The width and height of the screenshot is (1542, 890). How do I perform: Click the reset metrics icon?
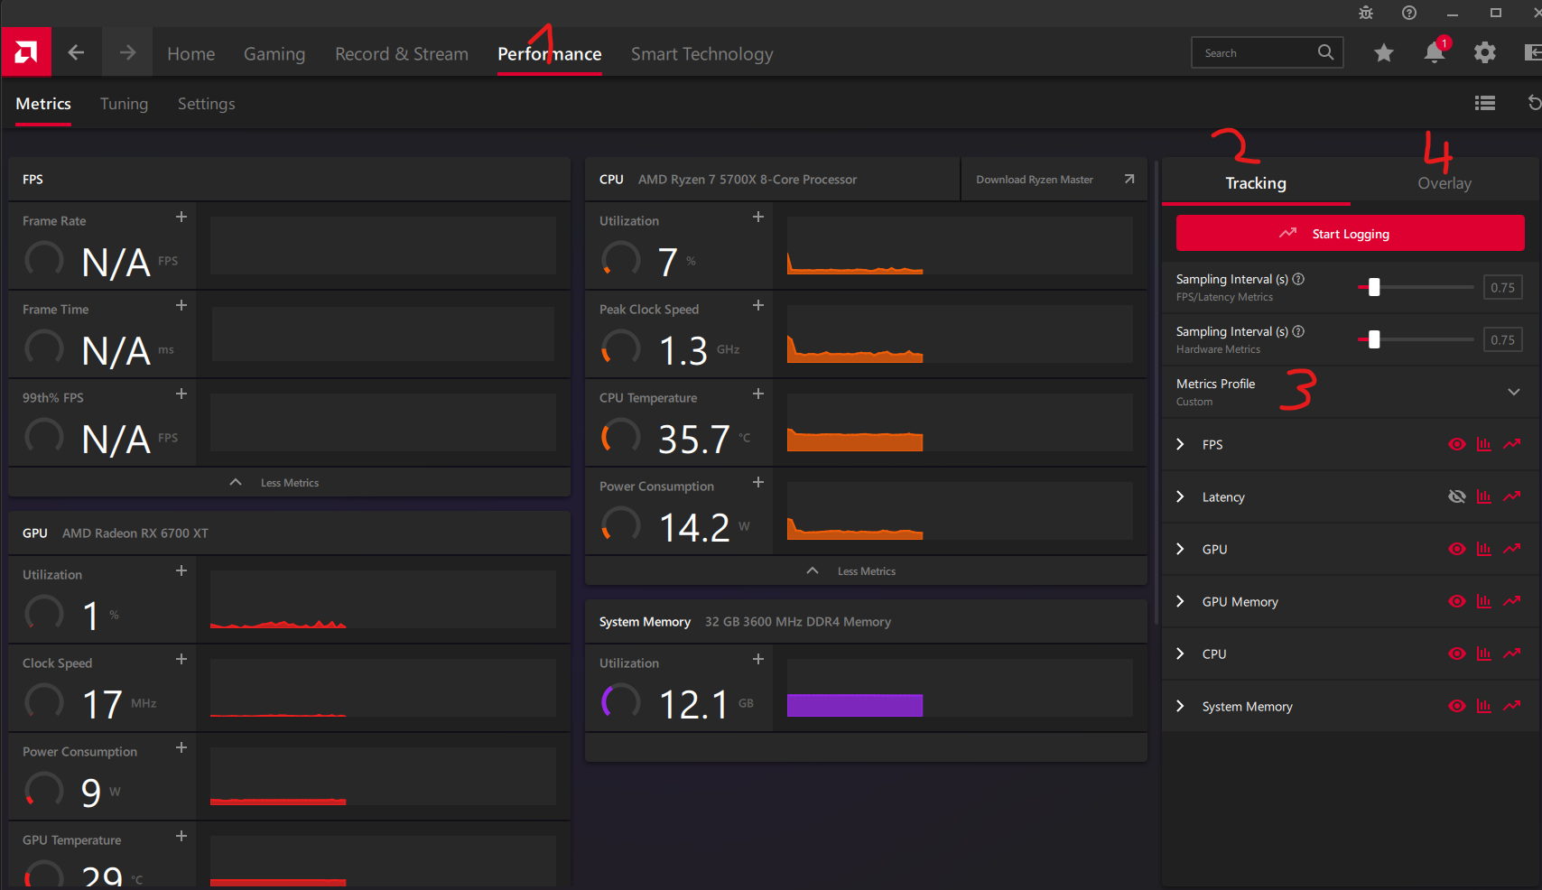(x=1534, y=103)
